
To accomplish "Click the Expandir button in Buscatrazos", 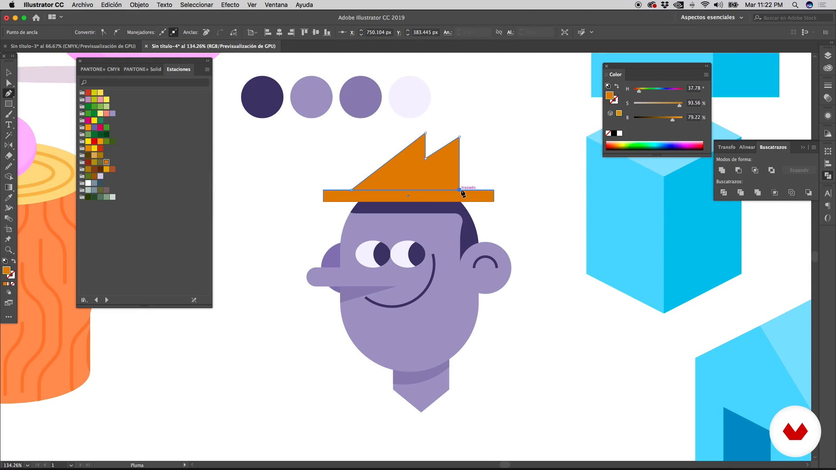I will point(799,170).
